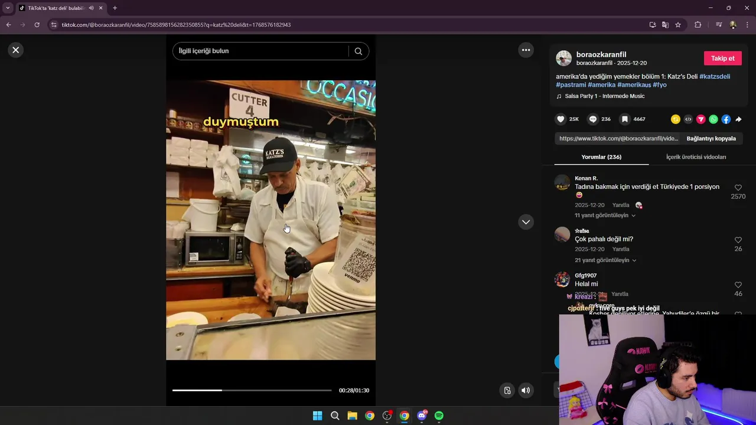Open the Windows Start menu
Image resolution: width=756 pixels, height=425 pixels.
(x=317, y=416)
